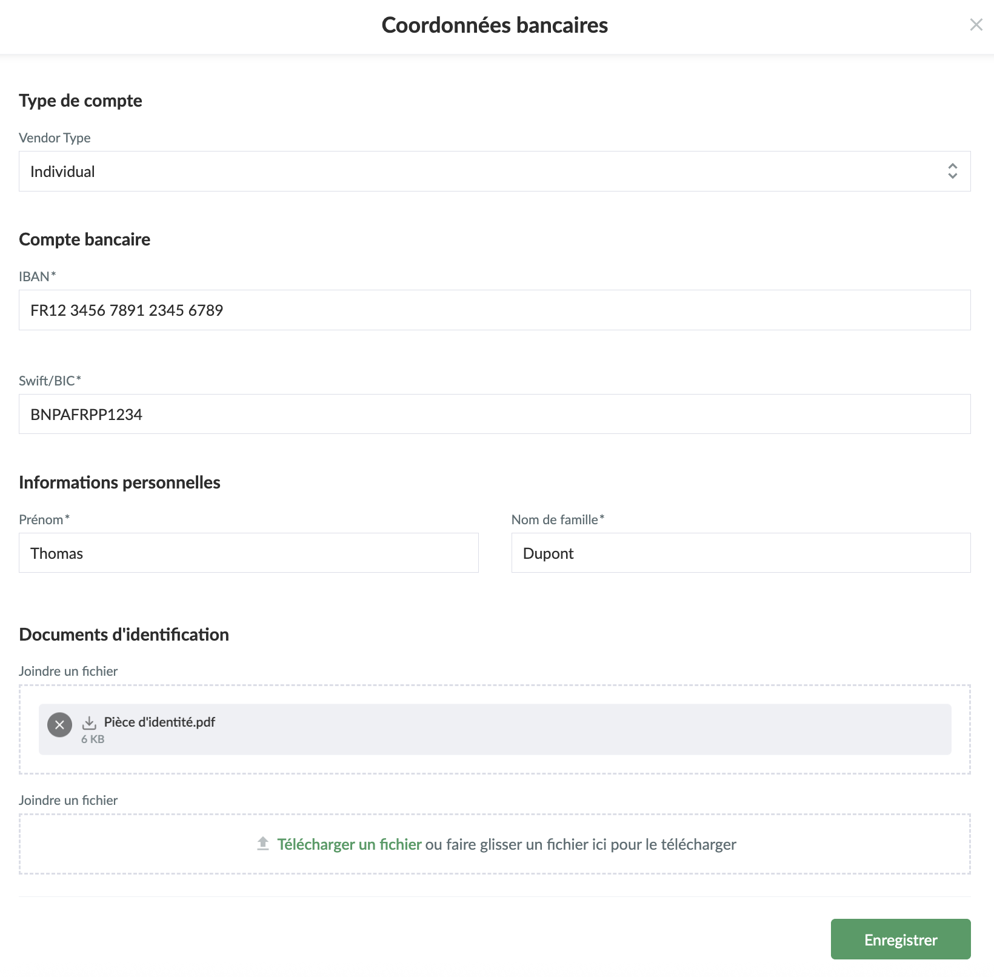The height and width of the screenshot is (977, 994).
Task: Focus the IBAN input field
Action: [495, 310]
